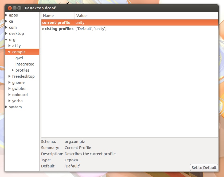Screen dimensions: 224x177
Task: Expand the gwibber tree node
Action: click(9, 88)
